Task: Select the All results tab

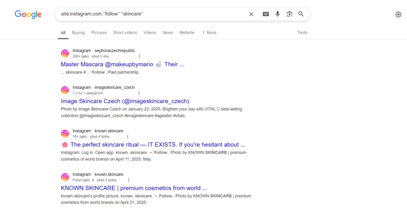Action: click(x=63, y=33)
